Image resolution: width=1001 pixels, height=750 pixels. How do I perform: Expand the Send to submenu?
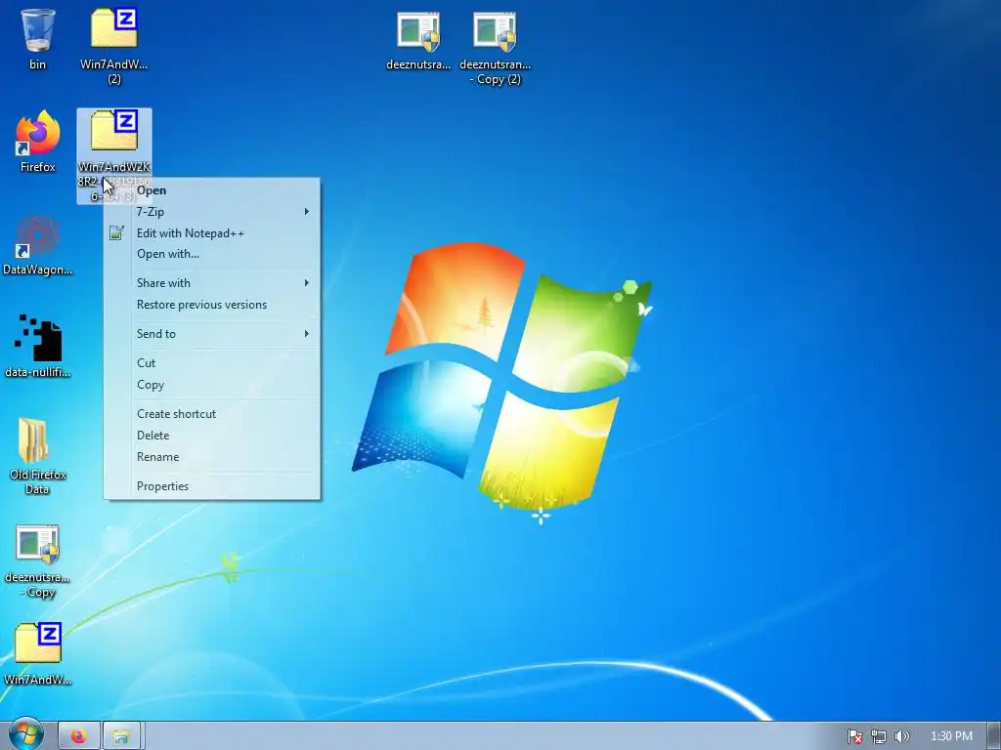pyautogui.click(x=212, y=334)
